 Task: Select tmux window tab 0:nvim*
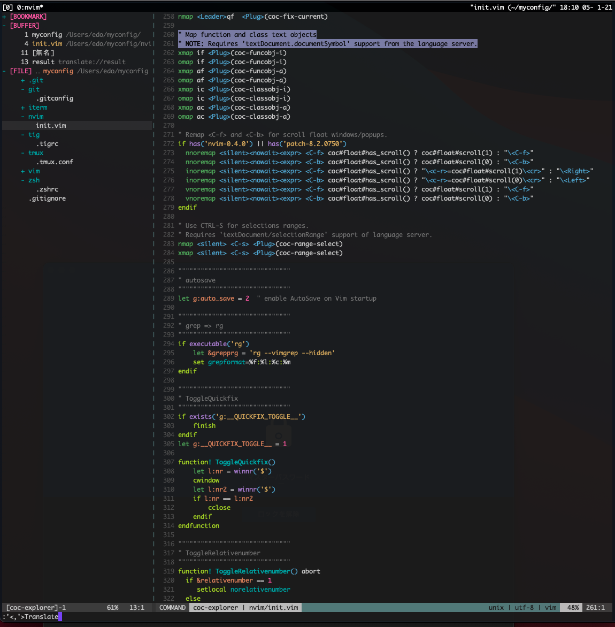pos(30,7)
